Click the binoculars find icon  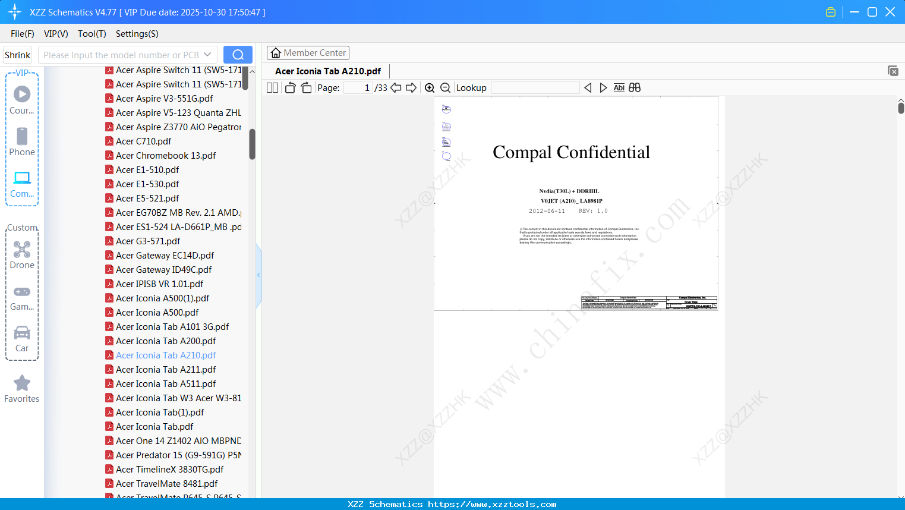tap(635, 88)
